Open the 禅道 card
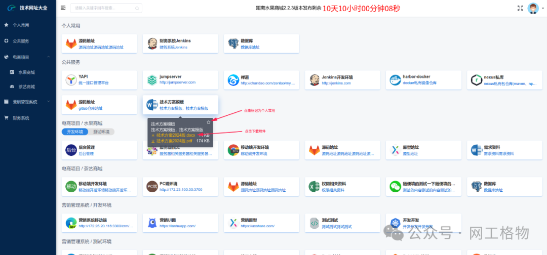Viewport: 547px width, 255px height. pos(262,80)
